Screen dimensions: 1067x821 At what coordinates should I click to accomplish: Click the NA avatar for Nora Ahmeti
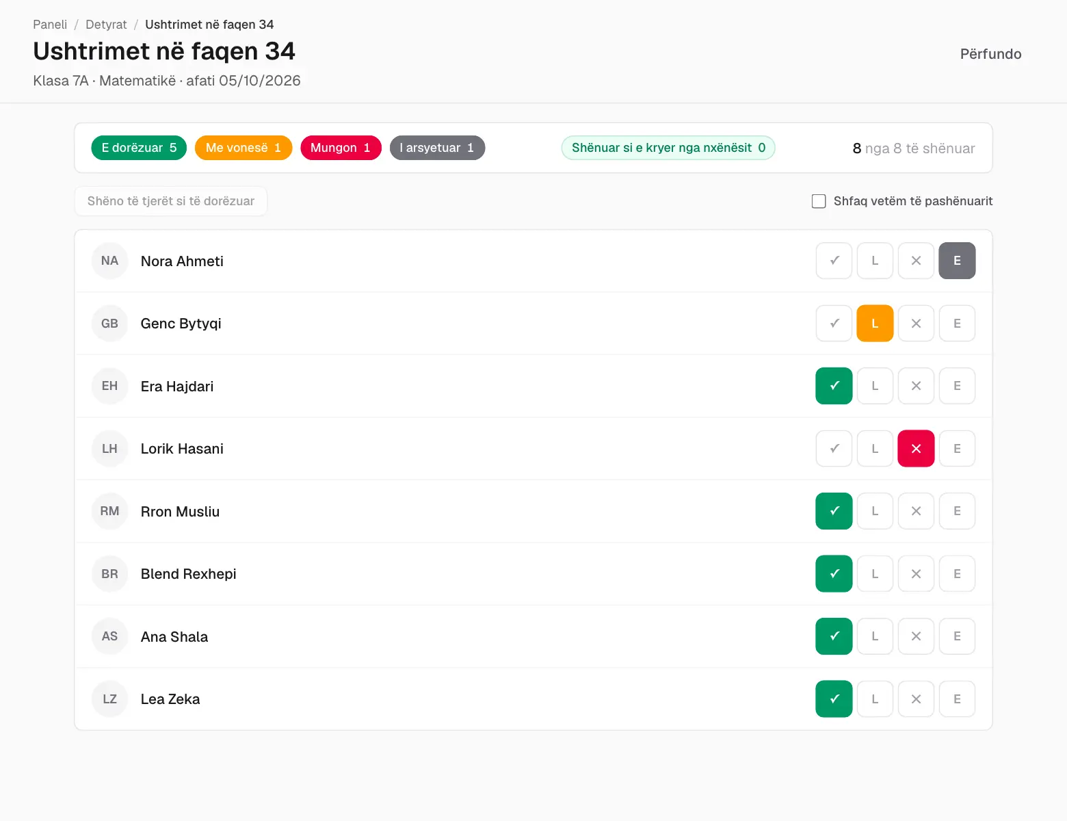109,261
